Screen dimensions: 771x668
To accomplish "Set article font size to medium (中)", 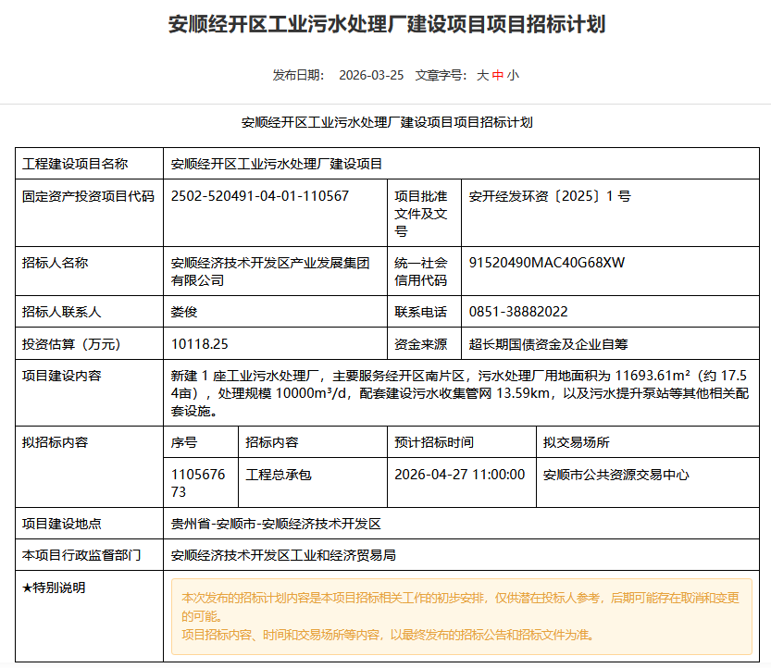I will click(498, 75).
